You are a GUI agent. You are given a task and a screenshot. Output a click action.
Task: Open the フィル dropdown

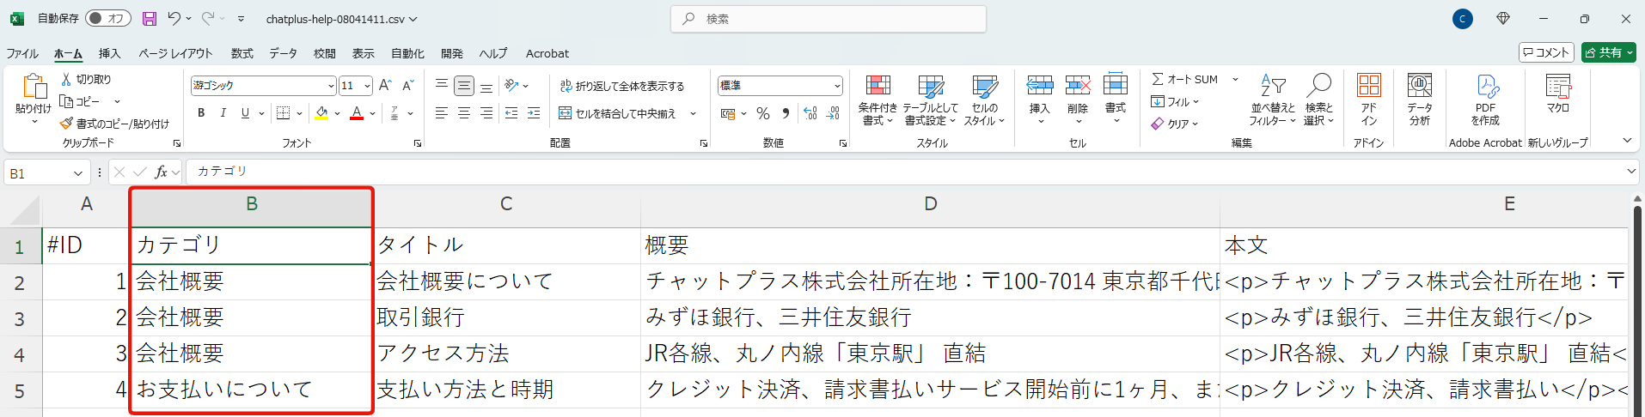[1175, 101]
